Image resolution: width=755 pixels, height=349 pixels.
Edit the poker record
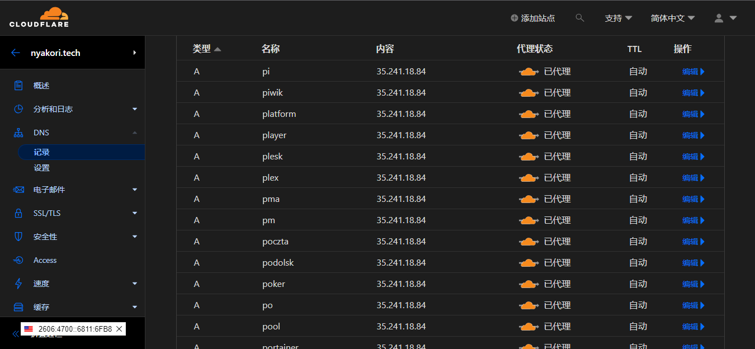click(x=693, y=284)
